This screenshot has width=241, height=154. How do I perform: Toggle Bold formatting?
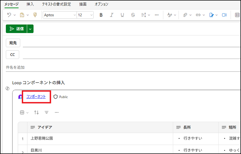pos(101,15)
